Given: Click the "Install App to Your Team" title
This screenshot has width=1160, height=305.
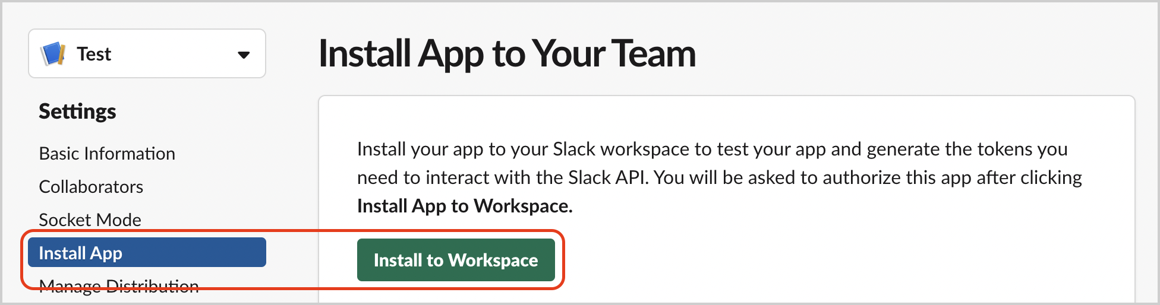Looking at the screenshot, I should pos(506,53).
